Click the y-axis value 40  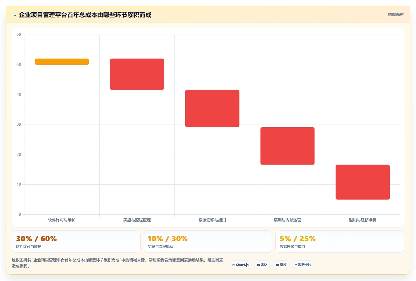19,95
